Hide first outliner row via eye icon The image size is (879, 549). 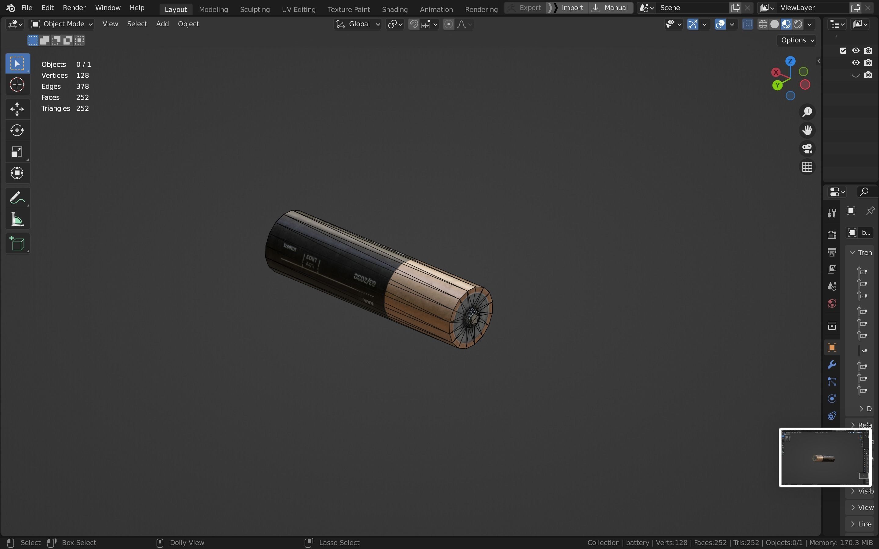click(856, 50)
